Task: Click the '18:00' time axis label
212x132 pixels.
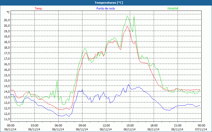Action: tap(154, 126)
